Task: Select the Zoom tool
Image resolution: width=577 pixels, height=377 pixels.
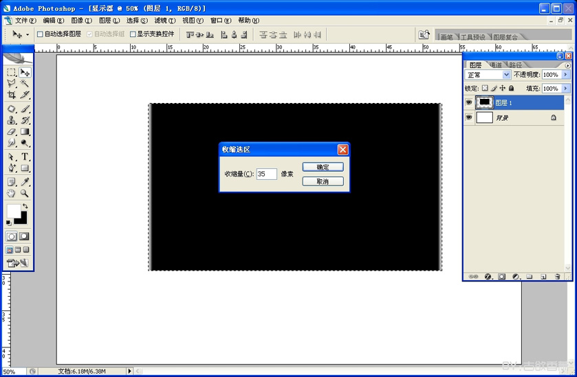Action: [x=25, y=193]
